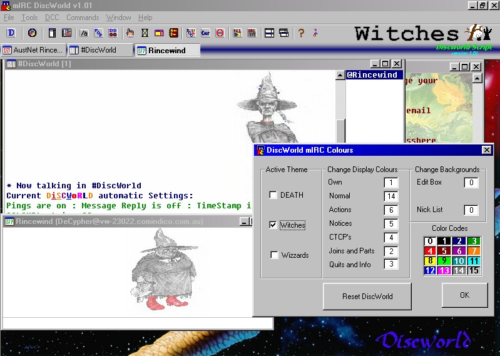This screenshot has height=356, width=500.
Task: Open the DCC menu
Action: tap(52, 18)
